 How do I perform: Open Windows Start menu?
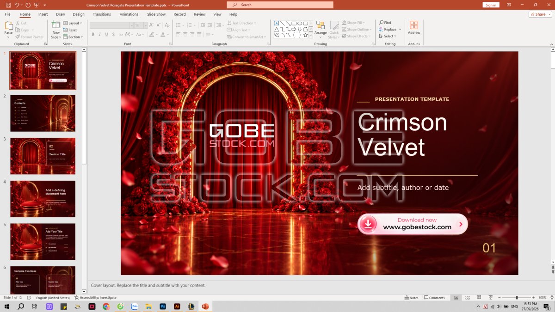pyautogui.click(x=7, y=306)
